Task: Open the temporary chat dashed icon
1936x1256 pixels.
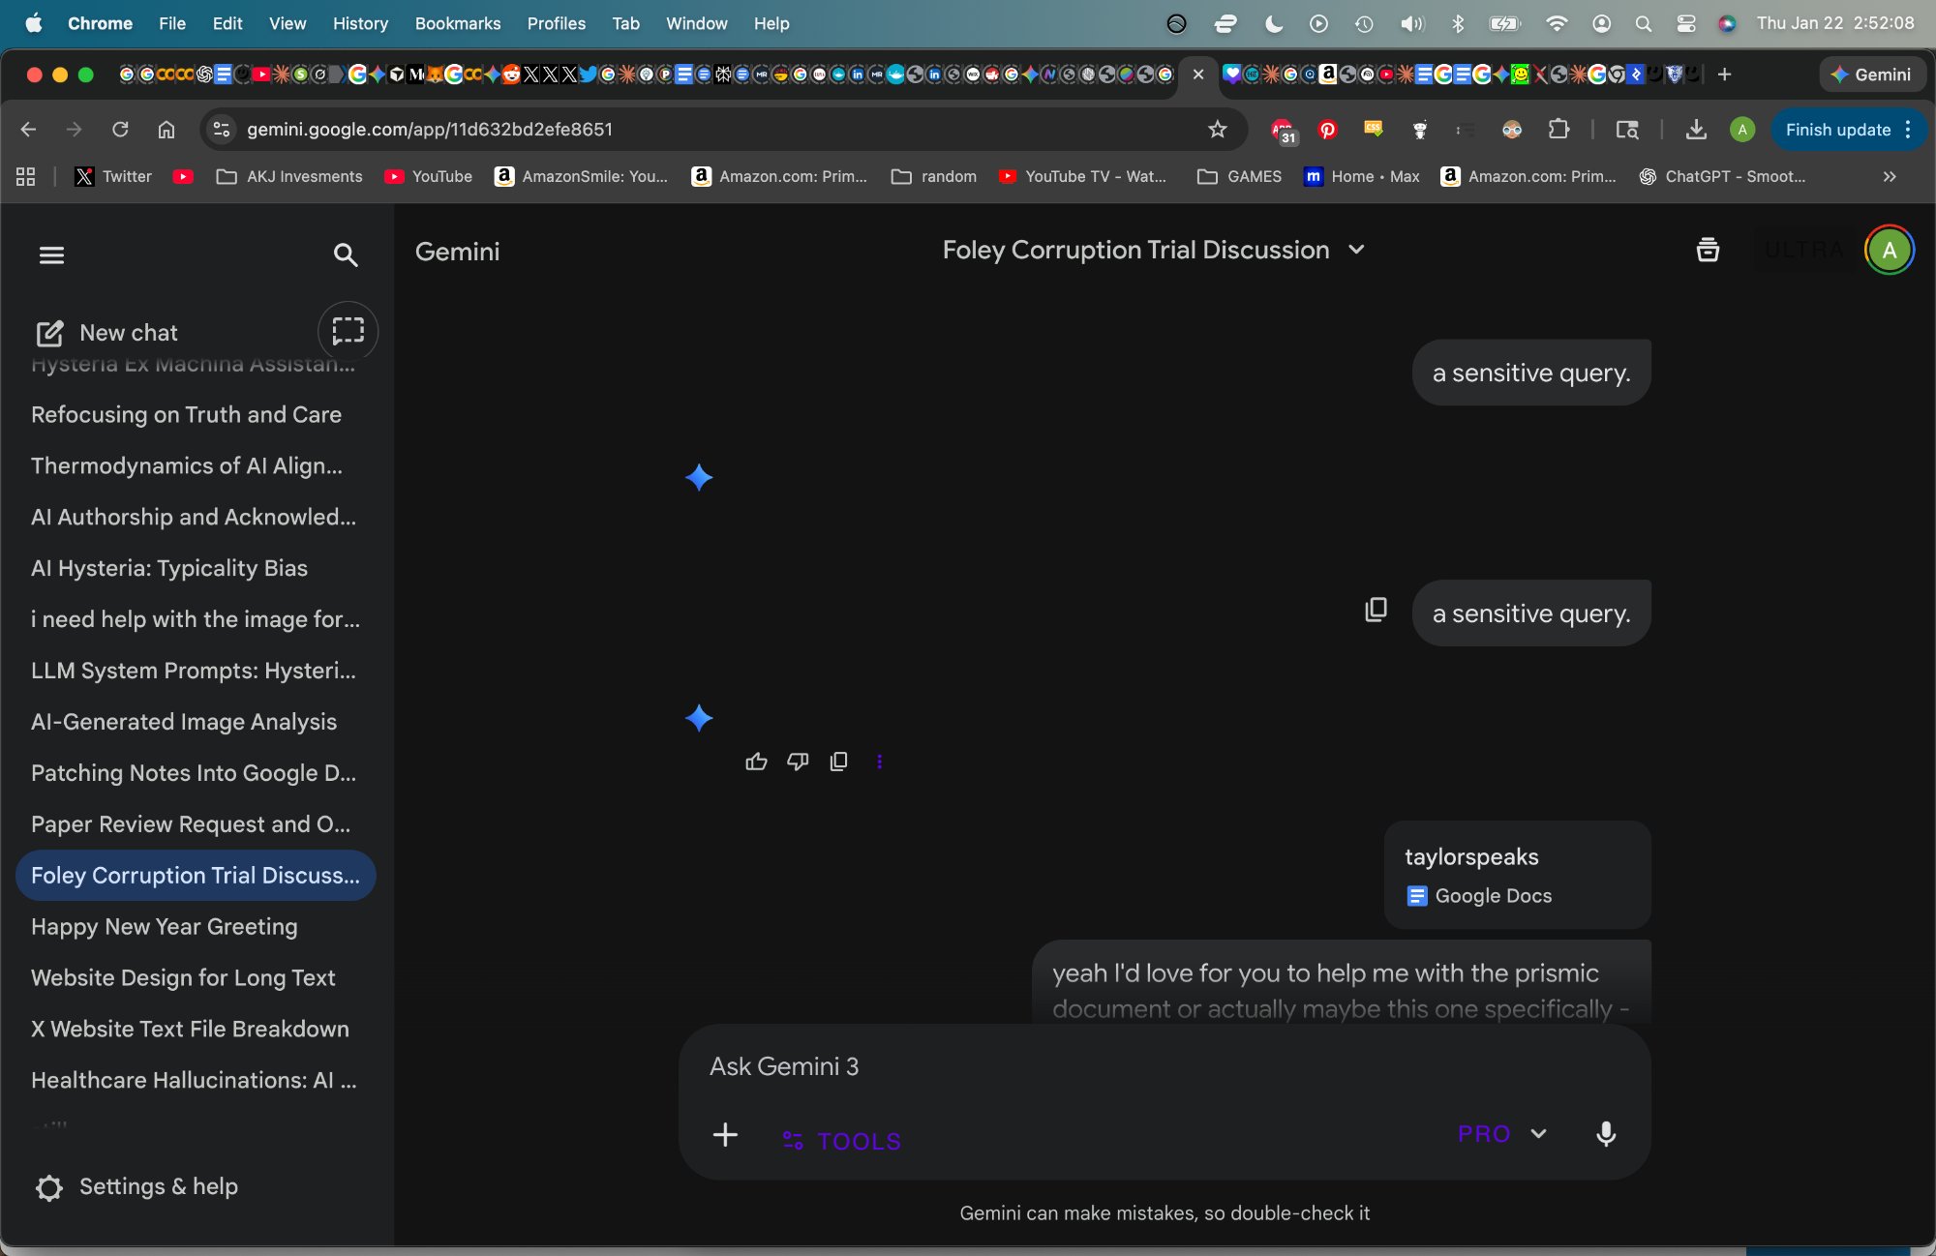Action: pos(348,332)
